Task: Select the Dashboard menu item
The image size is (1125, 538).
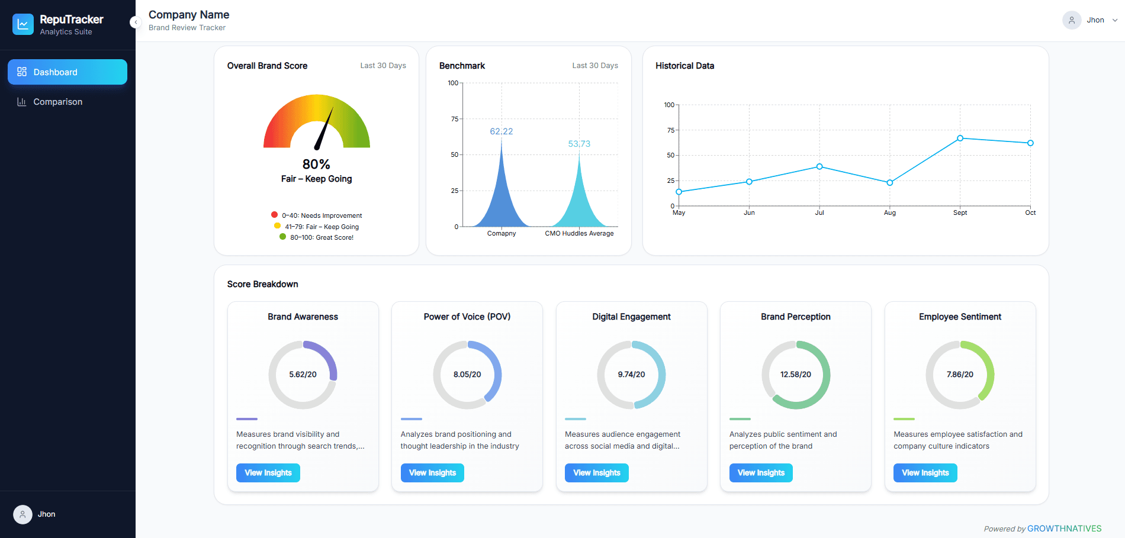Action: coord(67,72)
